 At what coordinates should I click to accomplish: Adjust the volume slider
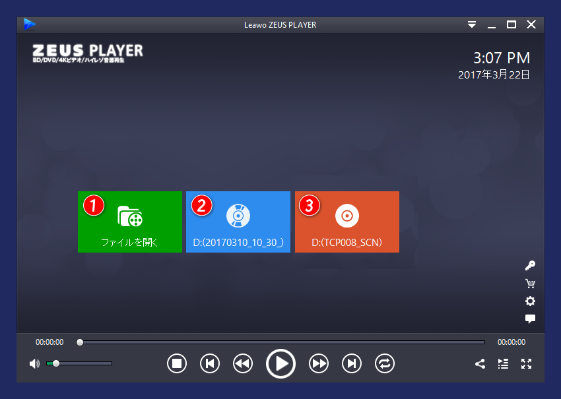[55, 363]
